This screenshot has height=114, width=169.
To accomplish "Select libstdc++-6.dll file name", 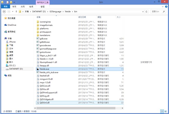I will (46, 59).
